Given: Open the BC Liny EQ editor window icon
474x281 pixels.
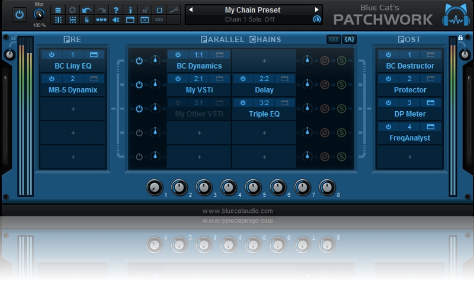Looking at the screenshot, I should coord(95,54).
